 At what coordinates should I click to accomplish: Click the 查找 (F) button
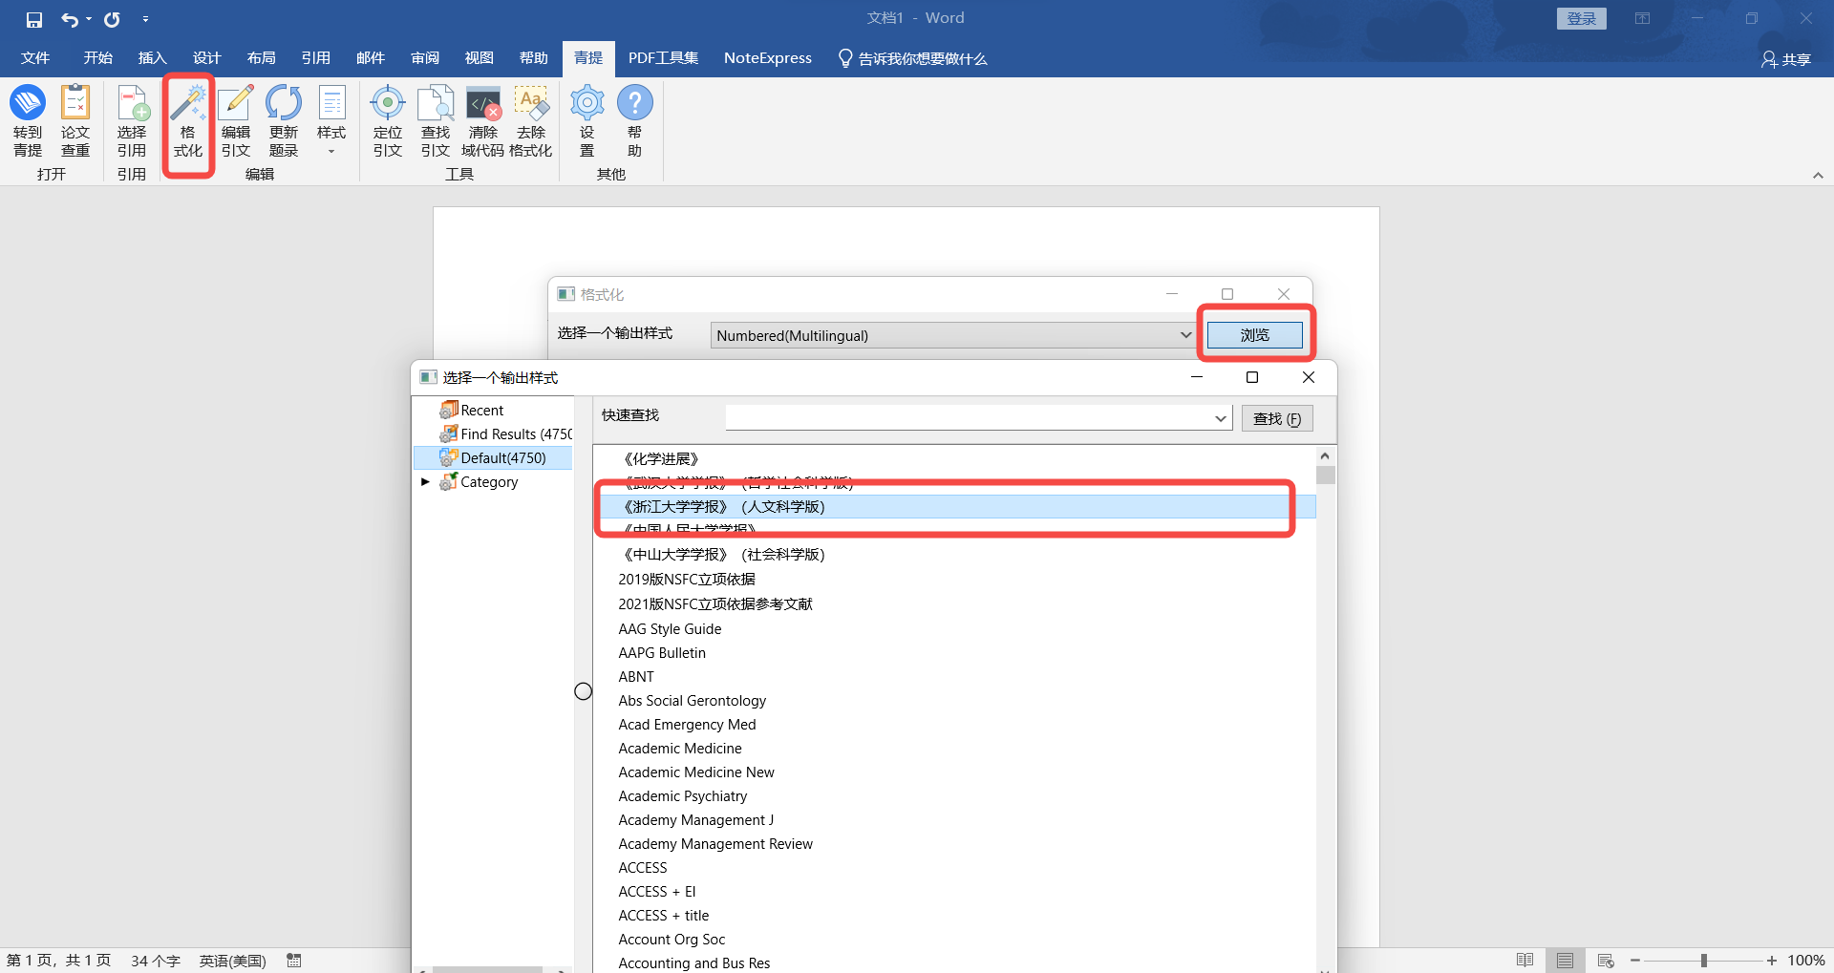pyautogui.click(x=1277, y=418)
